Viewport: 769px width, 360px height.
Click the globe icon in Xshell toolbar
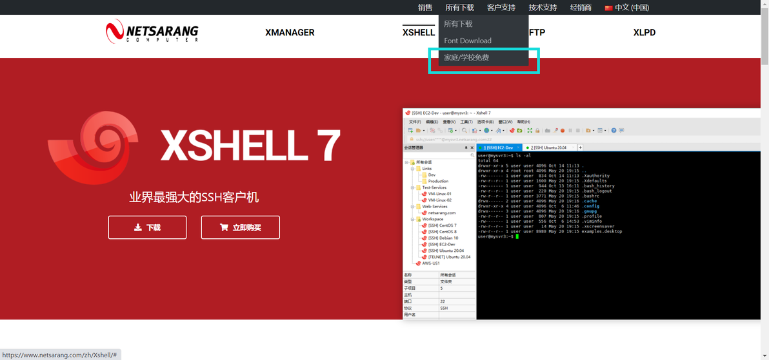(x=486, y=130)
